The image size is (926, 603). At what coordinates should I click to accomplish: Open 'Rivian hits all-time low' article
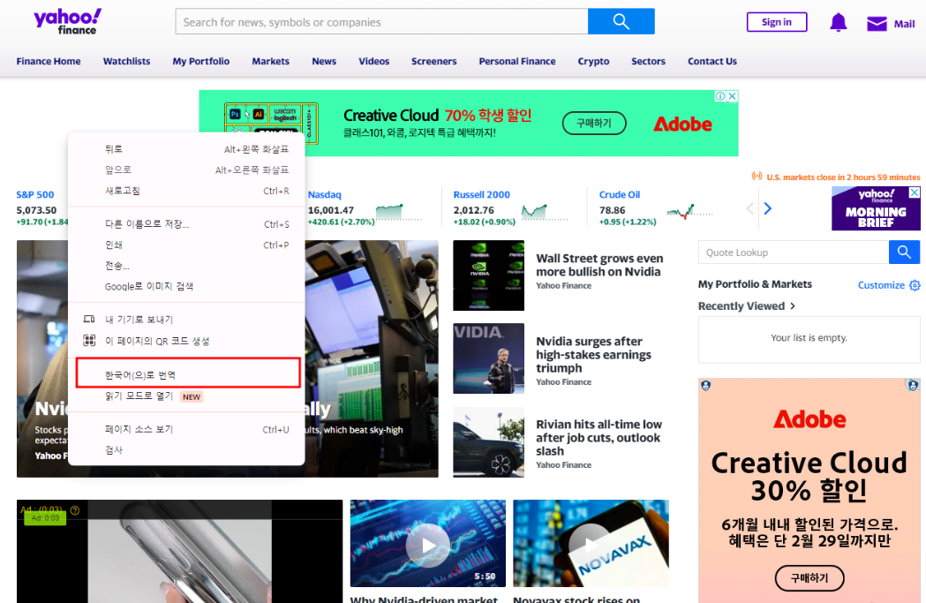click(599, 438)
